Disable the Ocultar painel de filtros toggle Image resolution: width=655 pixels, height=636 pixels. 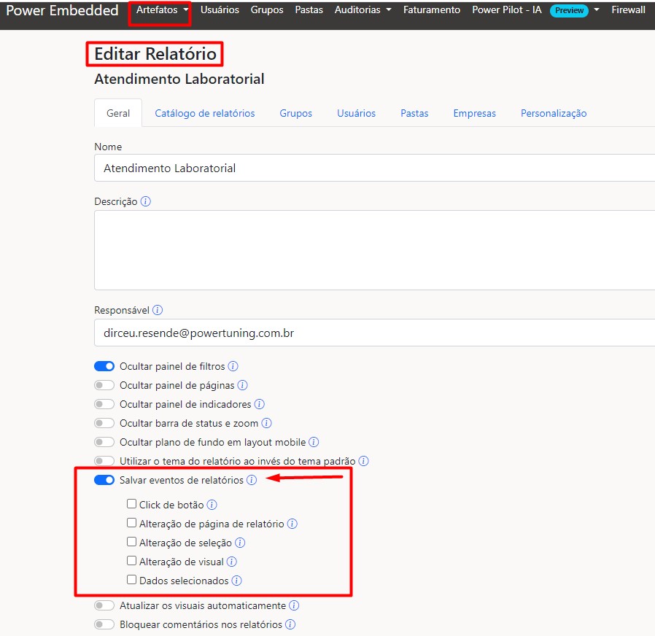[x=104, y=366]
